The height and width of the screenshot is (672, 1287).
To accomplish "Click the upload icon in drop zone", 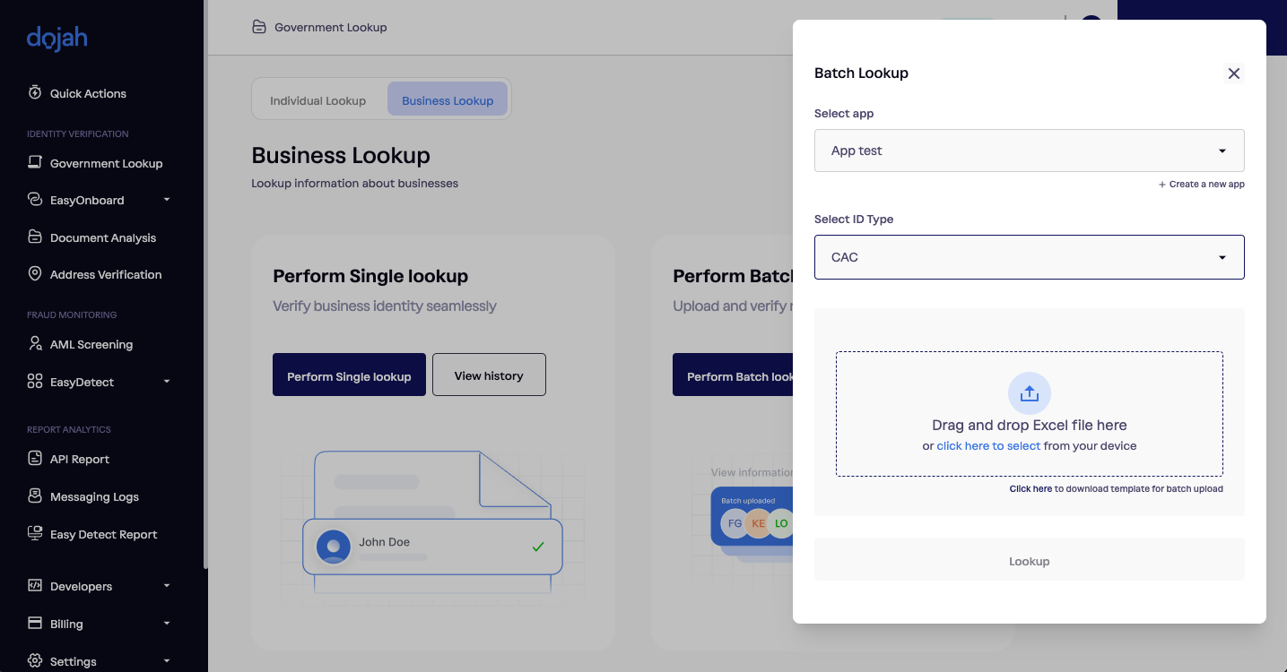I will [1029, 393].
